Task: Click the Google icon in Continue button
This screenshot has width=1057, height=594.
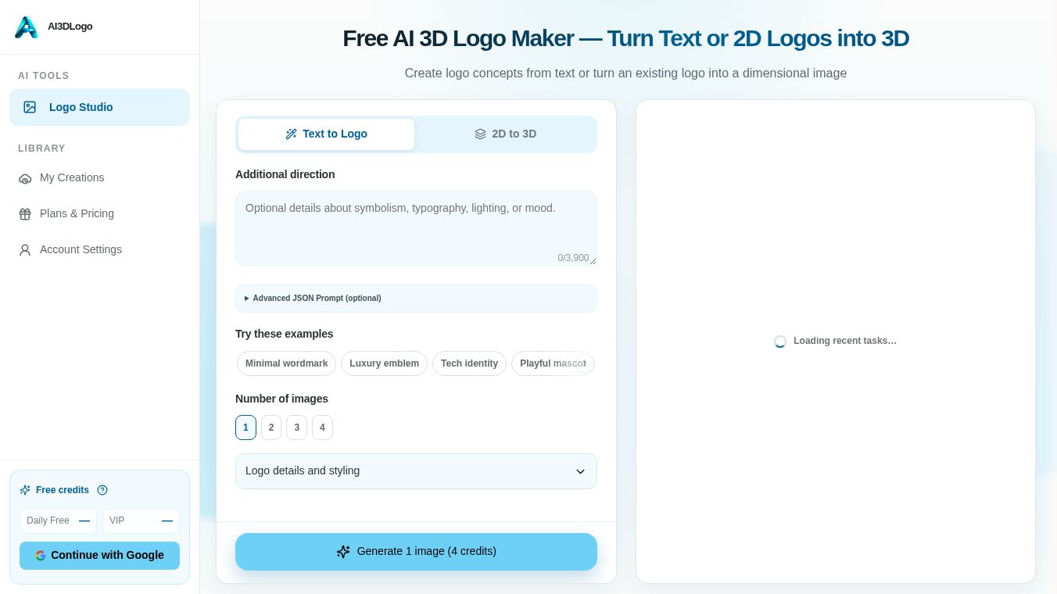Action: 41,556
